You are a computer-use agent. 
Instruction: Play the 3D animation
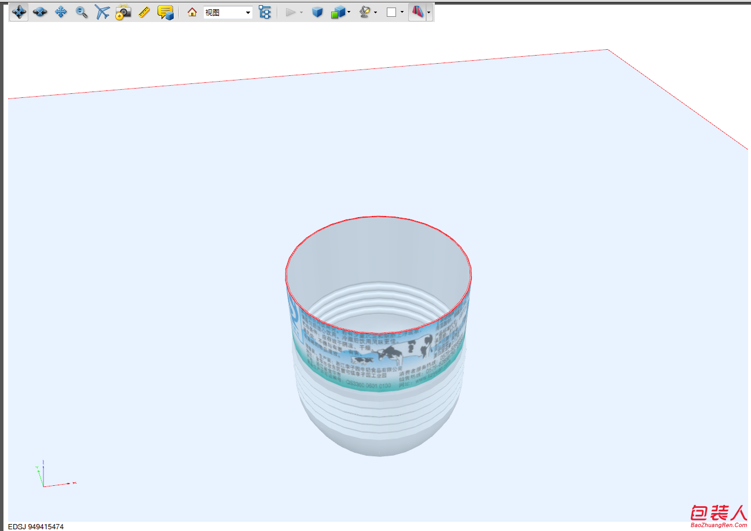291,12
